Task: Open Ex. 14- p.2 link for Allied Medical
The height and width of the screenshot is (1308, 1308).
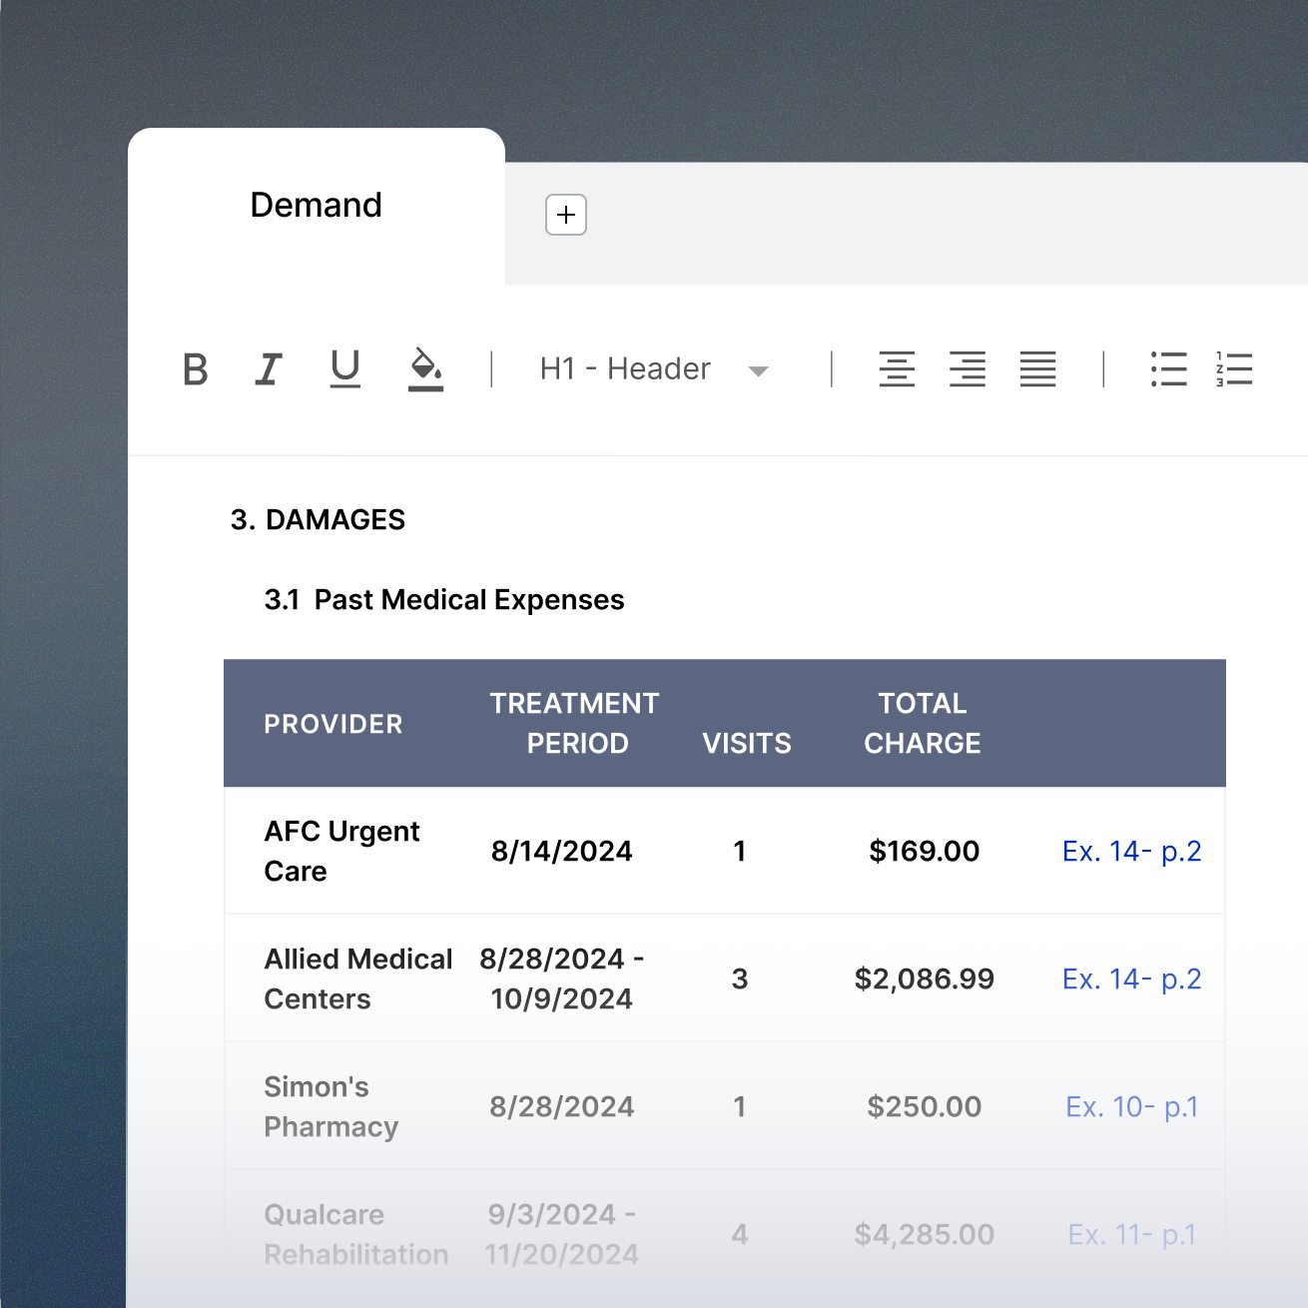Action: click(x=1131, y=980)
